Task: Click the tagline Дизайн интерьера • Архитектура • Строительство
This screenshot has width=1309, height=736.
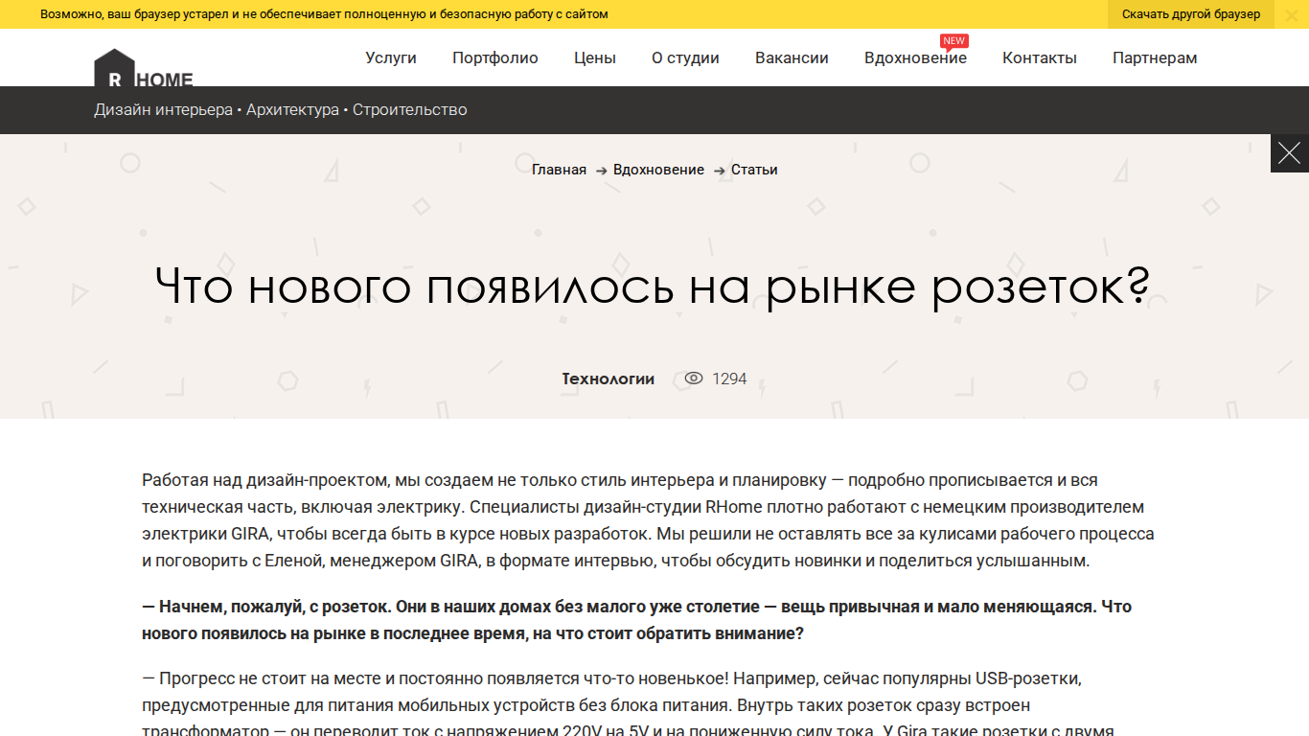Action: coord(281,109)
